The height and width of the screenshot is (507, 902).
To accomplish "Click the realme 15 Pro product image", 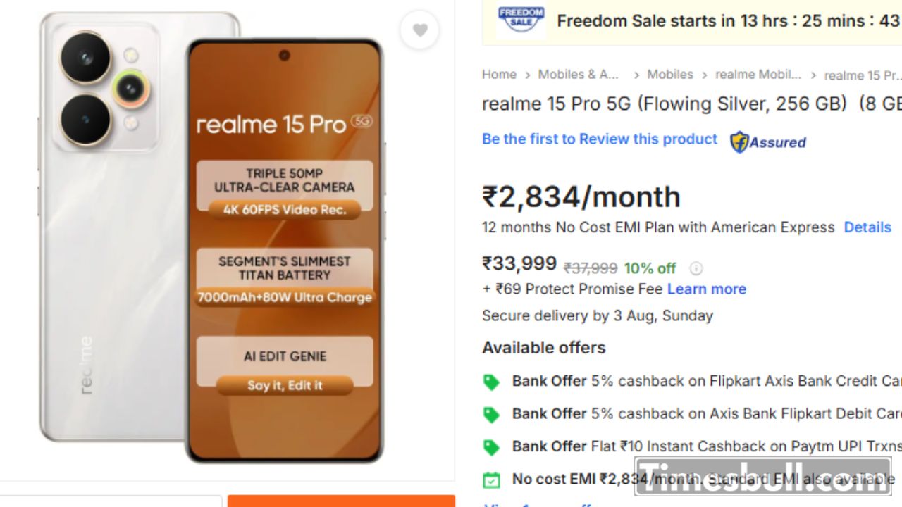I will coord(211,239).
